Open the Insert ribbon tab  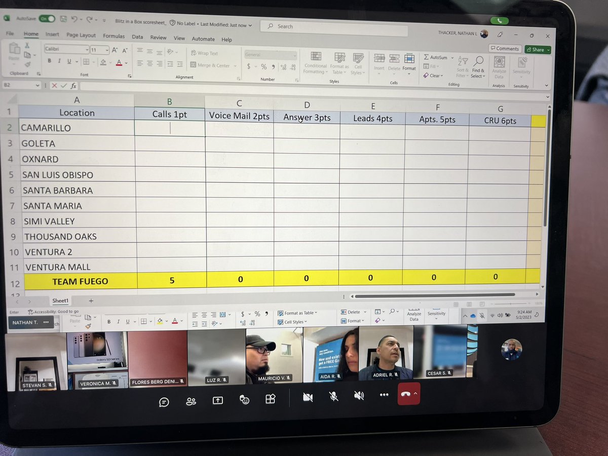click(x=52, y=34)
